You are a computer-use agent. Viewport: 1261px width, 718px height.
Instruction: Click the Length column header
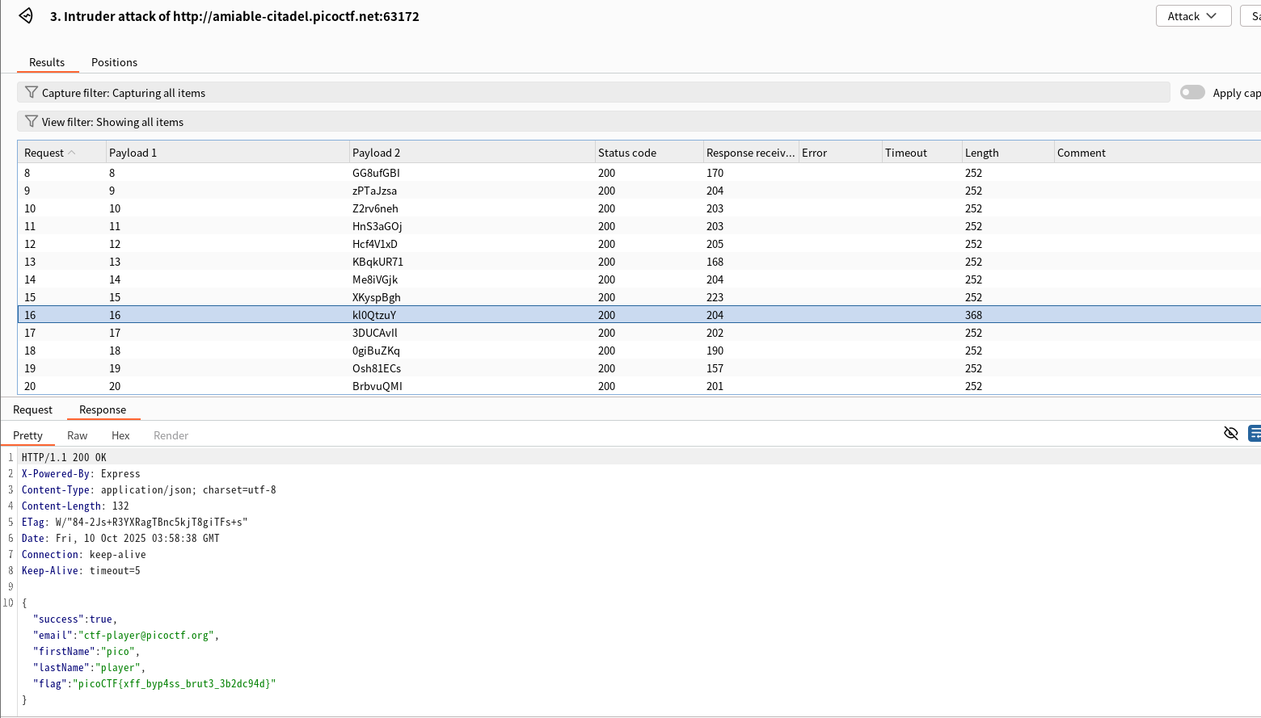point(981,153)
